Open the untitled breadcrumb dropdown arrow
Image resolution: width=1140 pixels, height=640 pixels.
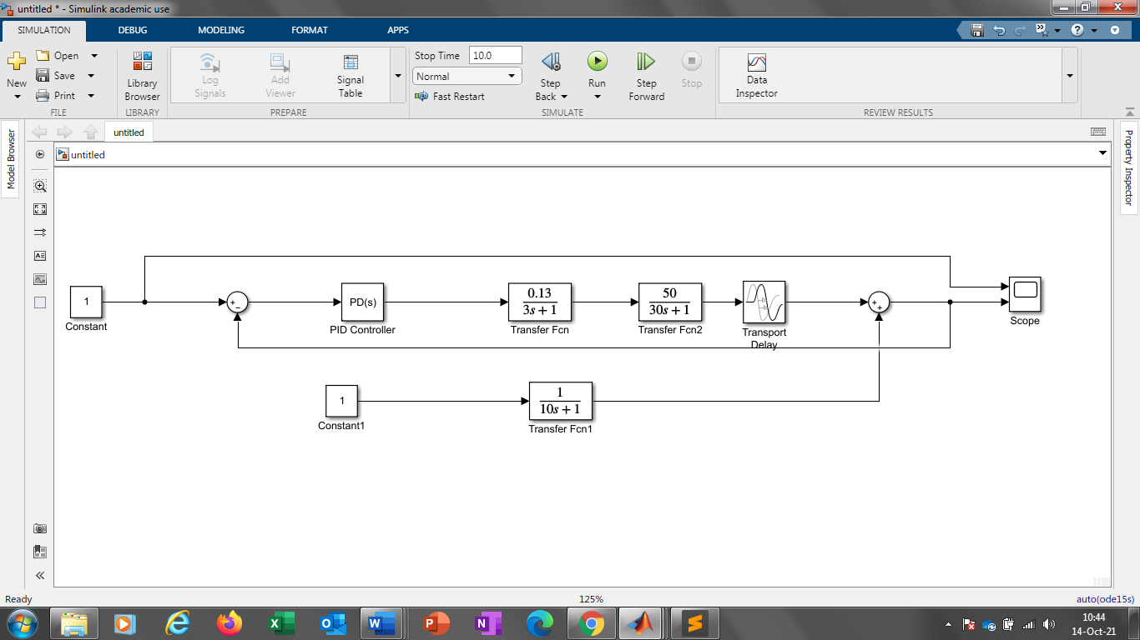click(x=1103, y=153)
